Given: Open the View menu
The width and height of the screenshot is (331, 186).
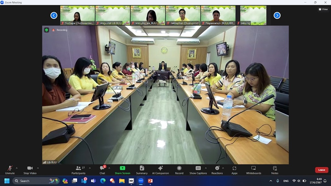Looking at the screenshot, I should 323,9.
